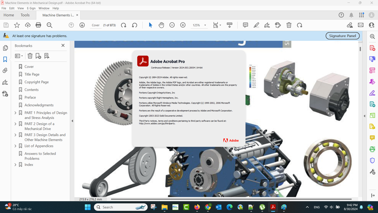Expand PART 1 Principles of Design bookmark
Viewport: 378px width, 213px height.
[x=15, y=113]
